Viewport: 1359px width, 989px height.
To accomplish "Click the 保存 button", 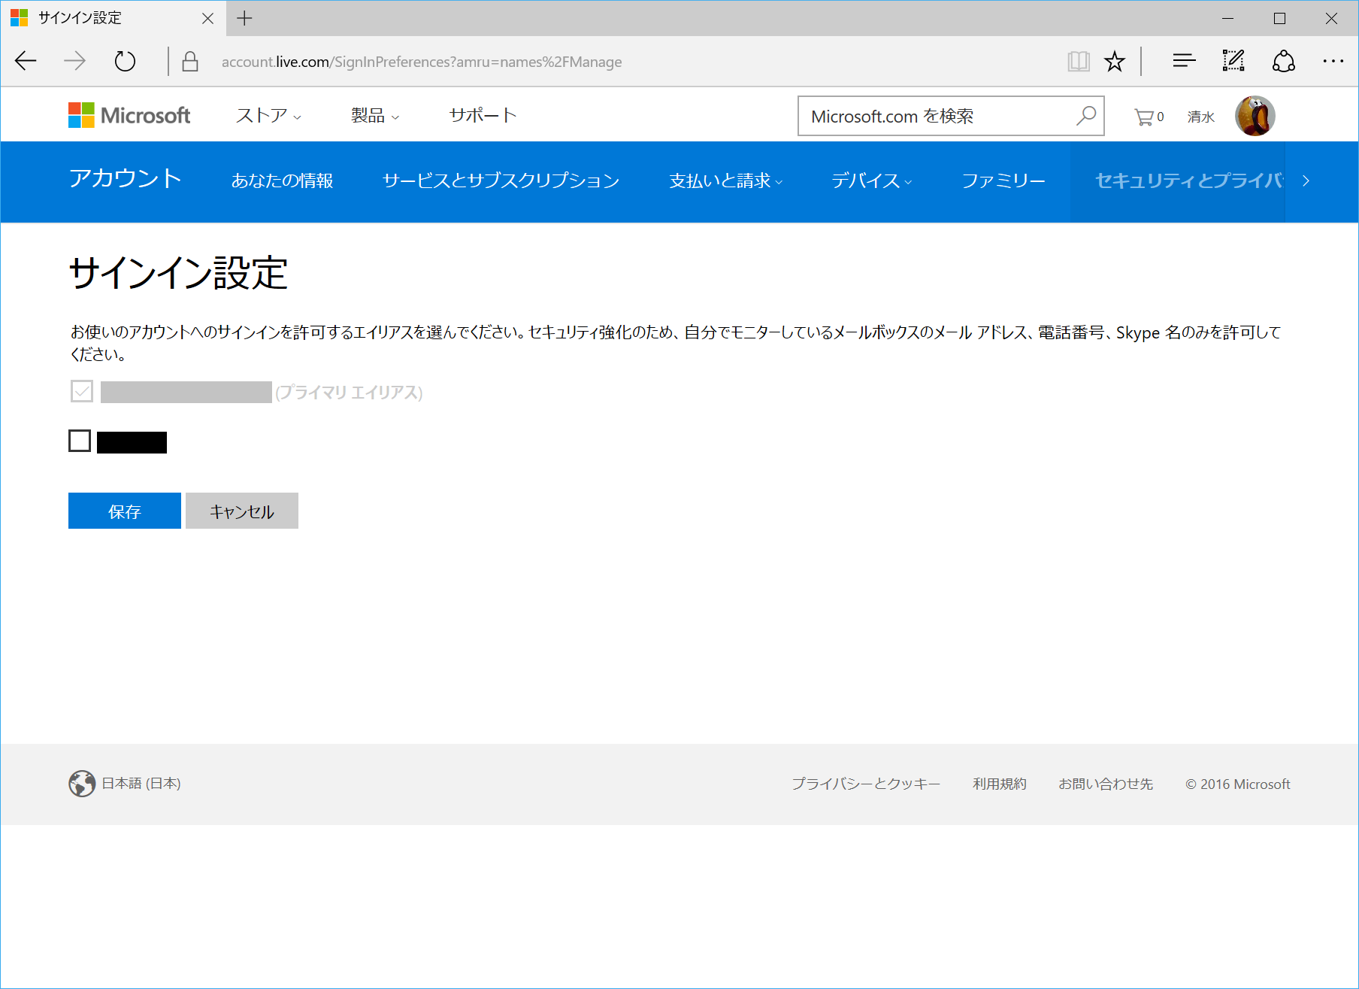I will click(x=124, y=511).
